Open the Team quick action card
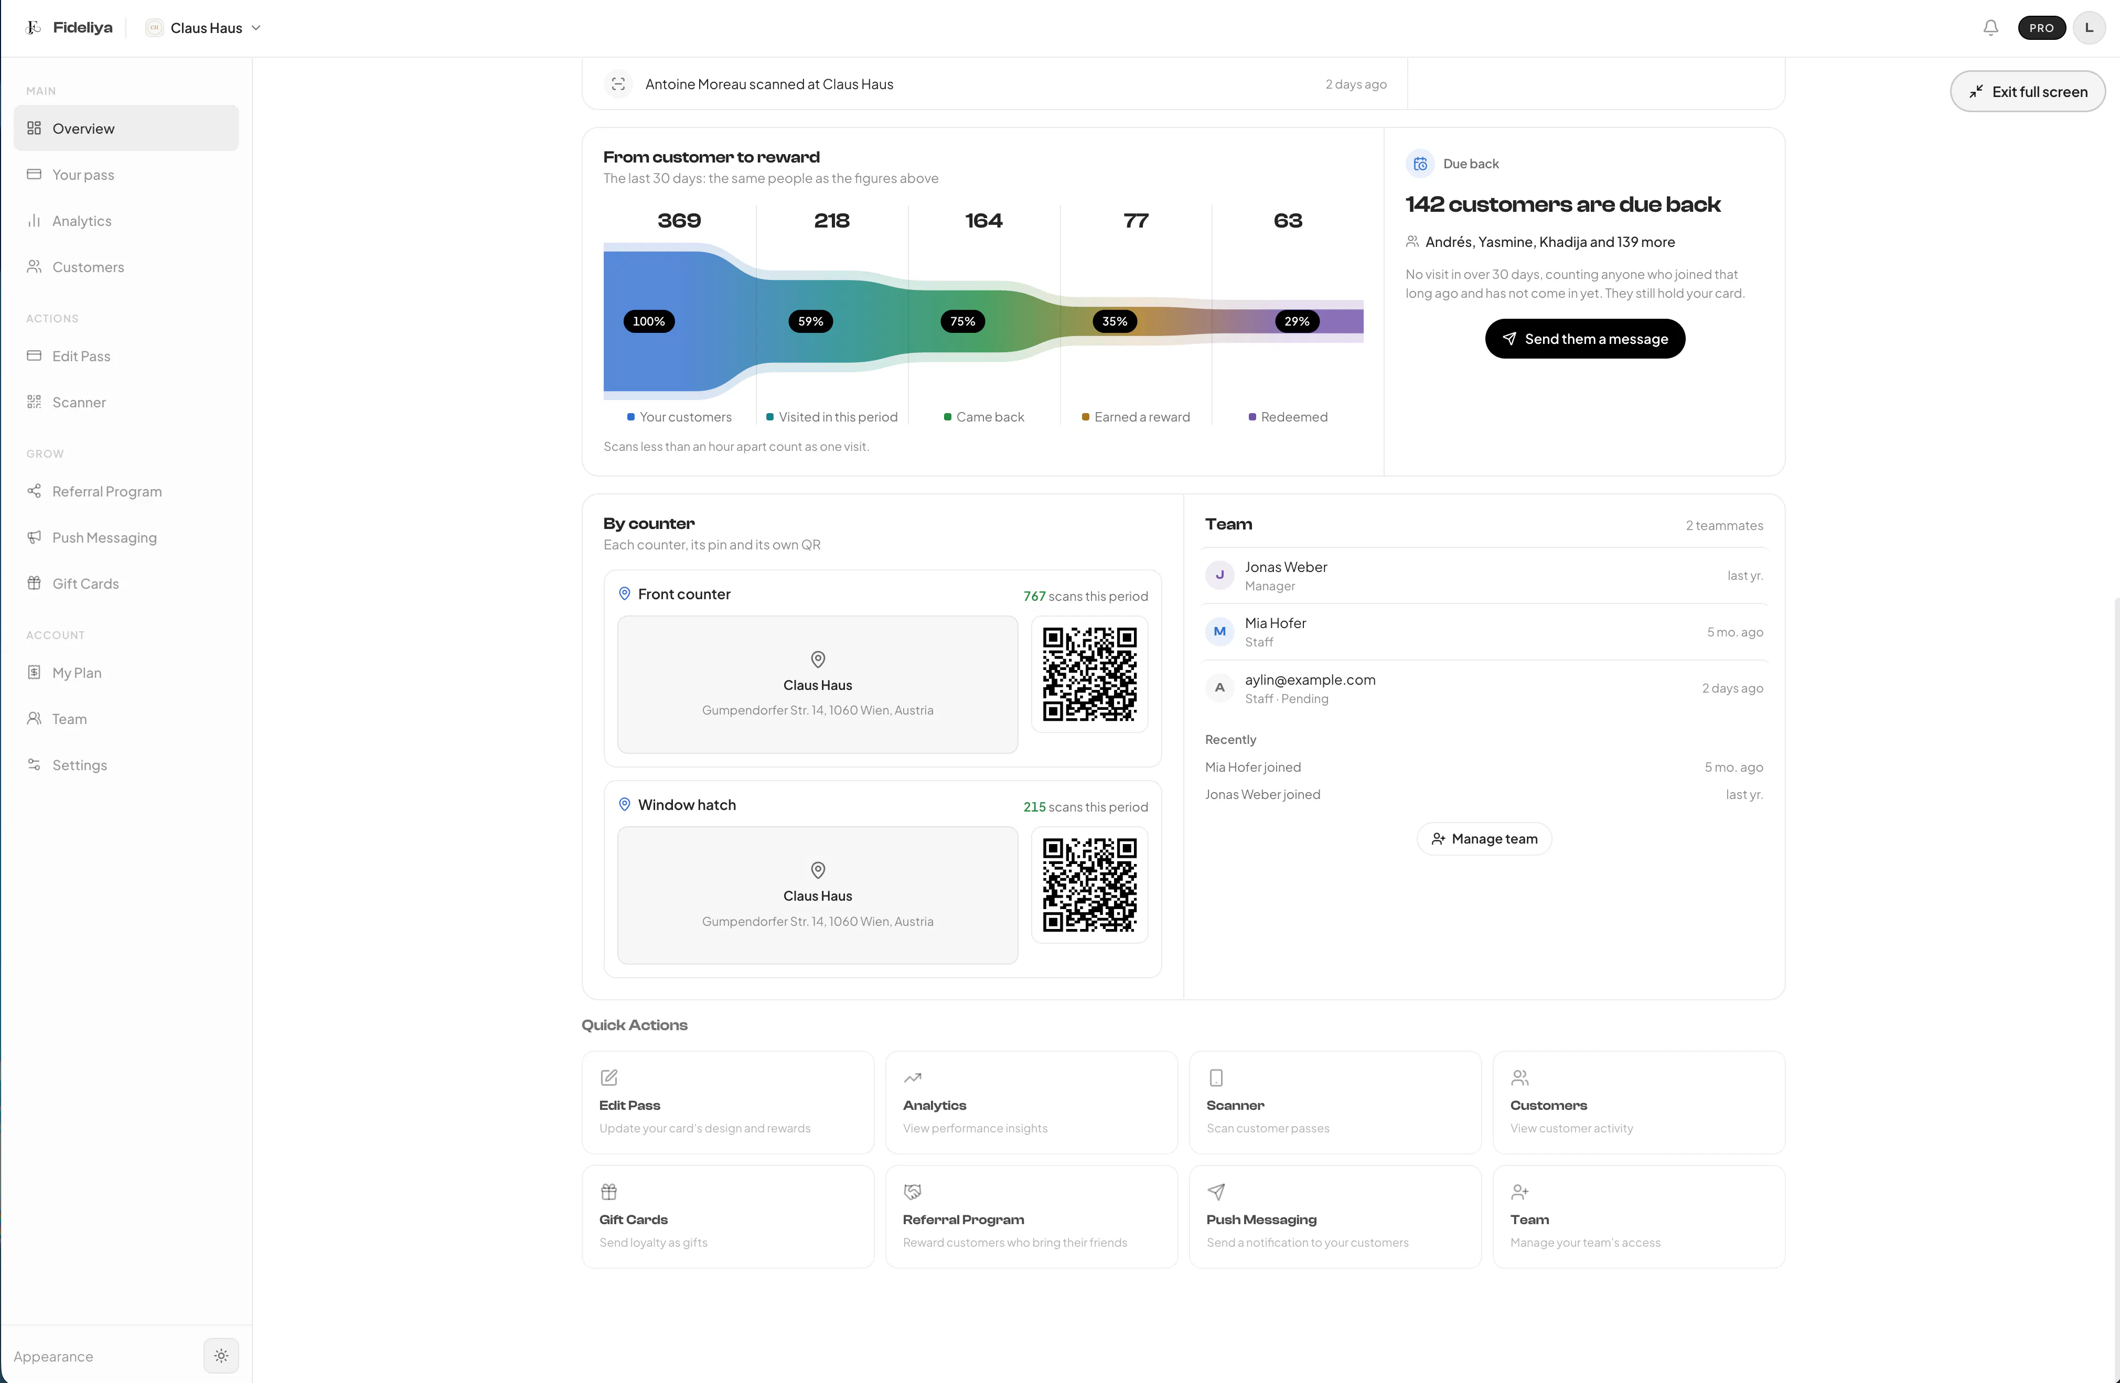Screen dimensions: 2120x1383 1639,1216
